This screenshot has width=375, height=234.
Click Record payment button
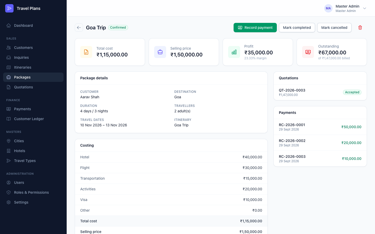(x=255, y=28)
